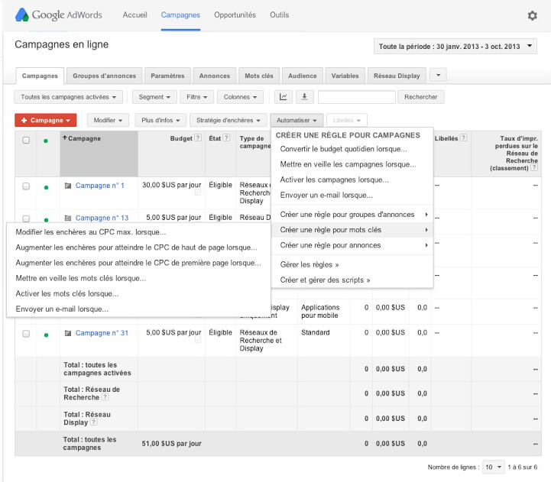Switch to Groupes d'annonces tab
This screenshot has width=551, height=482.
point(105,76)
